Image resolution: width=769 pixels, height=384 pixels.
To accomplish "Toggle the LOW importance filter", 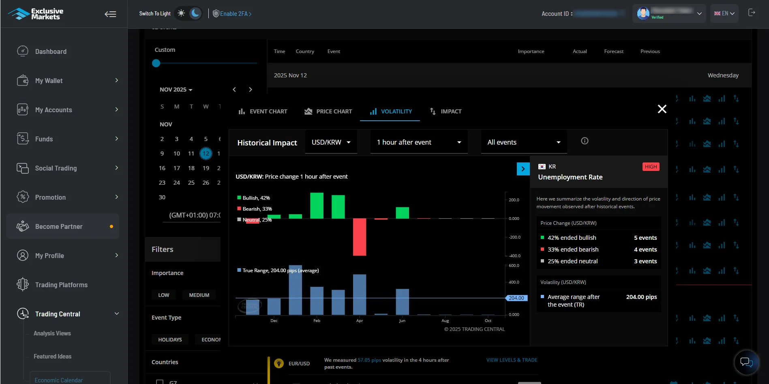I will click(x=164, y=295).
